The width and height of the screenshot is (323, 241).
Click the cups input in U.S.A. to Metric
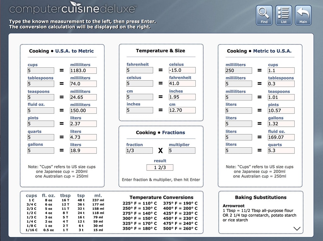tap(41, 70)
